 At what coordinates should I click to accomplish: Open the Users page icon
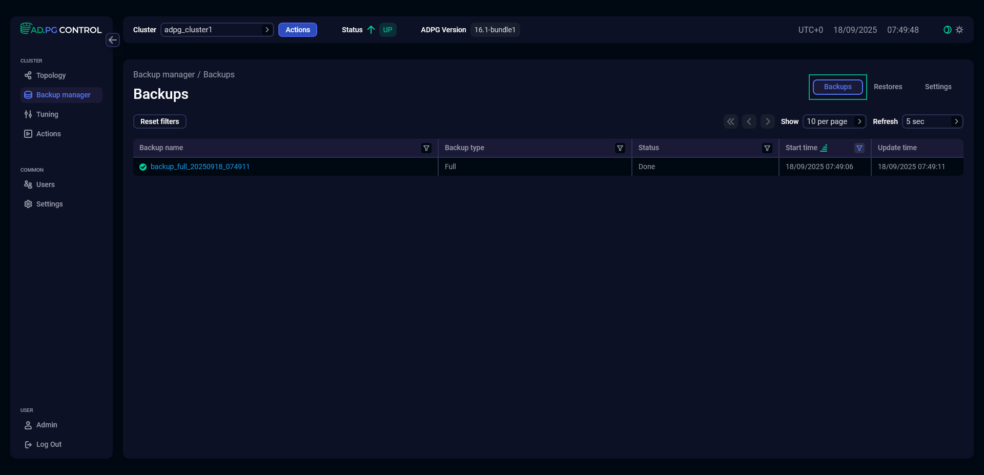tap(28, 184)
